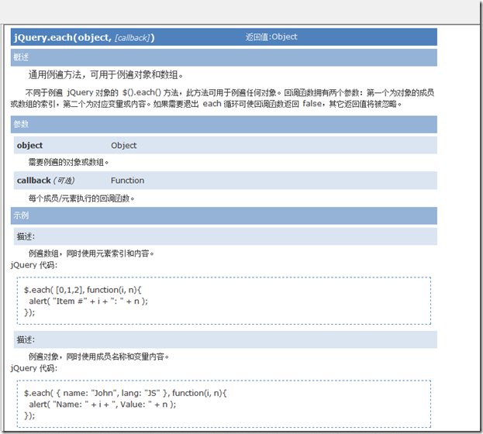Click the 每个成员/元素执行的回调函数 description text
The height and width of the screenshot is (434, 483).
[81, 198]
